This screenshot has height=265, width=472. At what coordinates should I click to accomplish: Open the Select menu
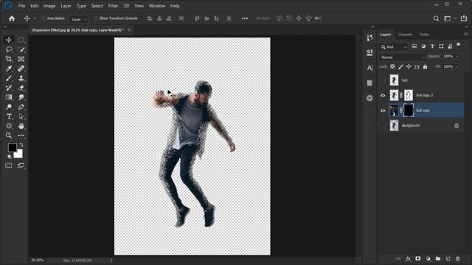(97, 6)
